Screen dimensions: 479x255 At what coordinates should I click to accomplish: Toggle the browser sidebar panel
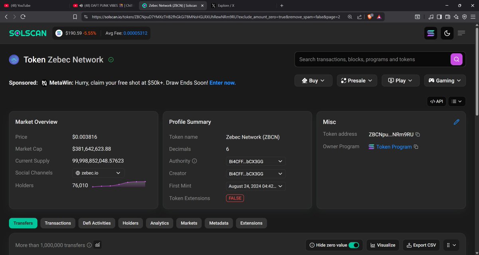coord(439,17)
